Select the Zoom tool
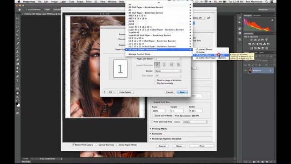The image size is (291, 164). pyautogui.click(x=17, y=97)
